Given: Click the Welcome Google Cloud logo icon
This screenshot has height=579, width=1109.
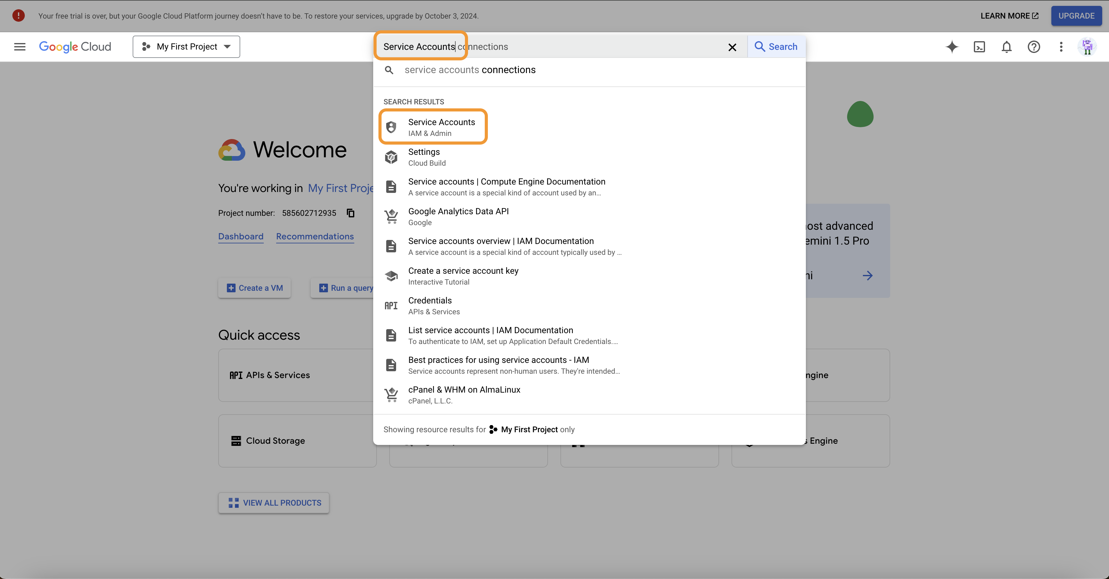Looking at the screenshot, I should [232, 150].
